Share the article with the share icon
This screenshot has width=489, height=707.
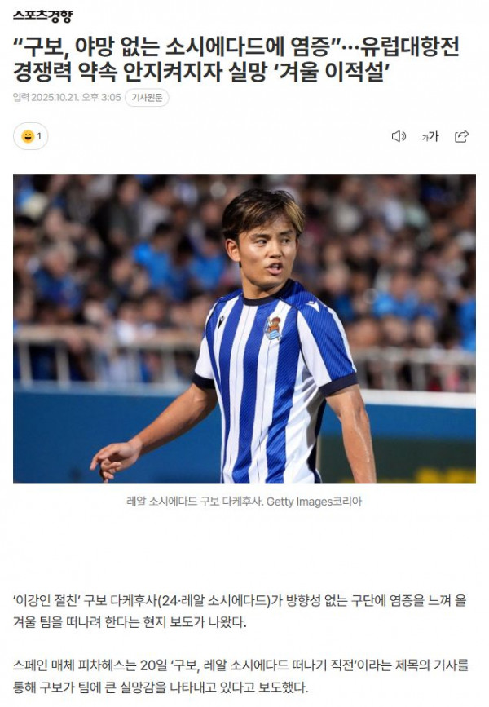pos(461,136)
